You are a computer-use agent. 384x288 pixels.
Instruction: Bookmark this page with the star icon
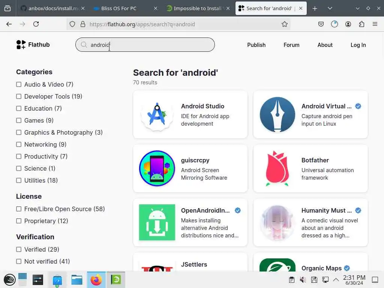[x=284, y=24]
